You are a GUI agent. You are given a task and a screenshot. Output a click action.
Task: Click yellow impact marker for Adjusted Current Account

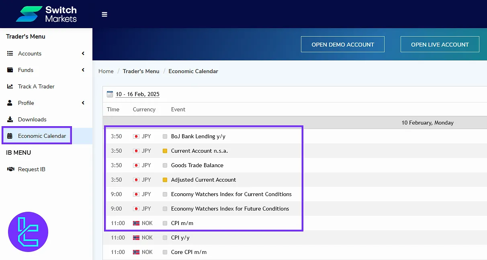(165, 180)
